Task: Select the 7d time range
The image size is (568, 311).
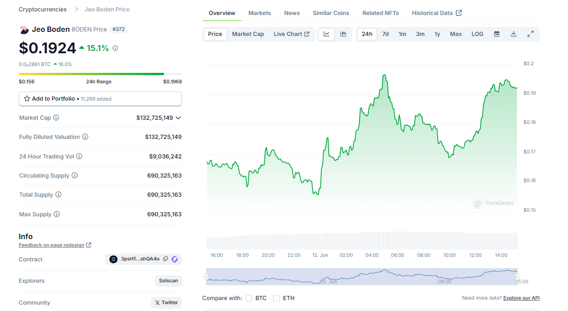Action: click(x=385, y=34)
